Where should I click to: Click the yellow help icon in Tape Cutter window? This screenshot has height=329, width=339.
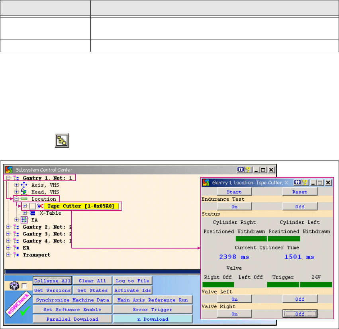(x=304, y=182)
